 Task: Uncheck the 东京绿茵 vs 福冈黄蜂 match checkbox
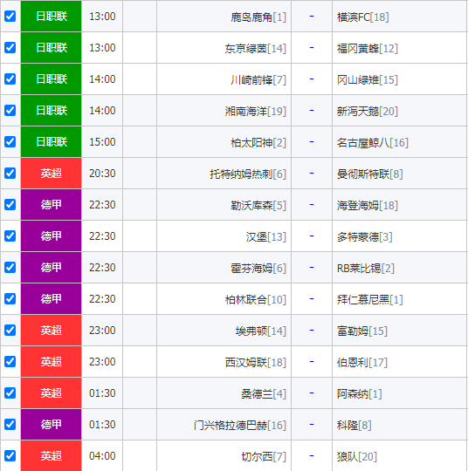coord(10,47)
